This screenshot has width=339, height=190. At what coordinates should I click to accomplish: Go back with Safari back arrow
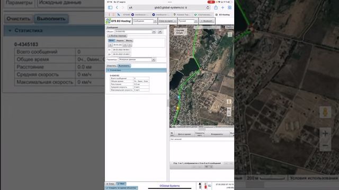point(117,7)
